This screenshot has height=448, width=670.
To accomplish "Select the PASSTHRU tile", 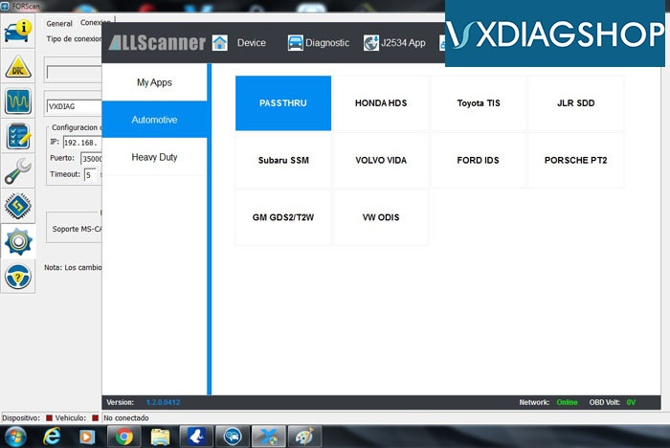I will tap(283, 102).
